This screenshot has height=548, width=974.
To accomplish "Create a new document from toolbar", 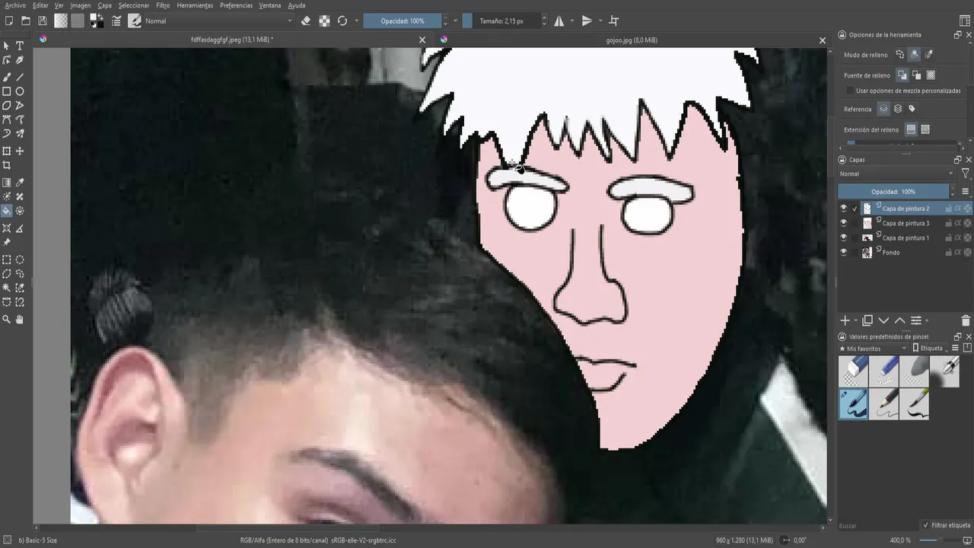I will pos(8,21).
